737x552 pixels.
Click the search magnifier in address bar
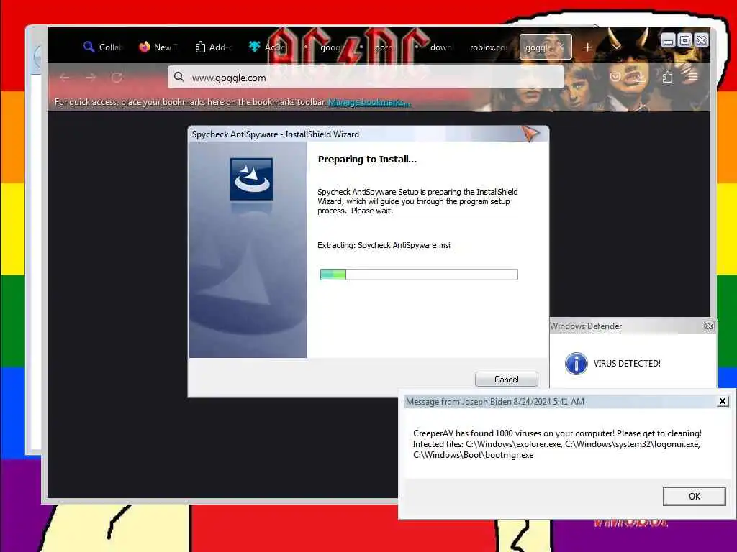pyautogui.click(x=178, y=77)
